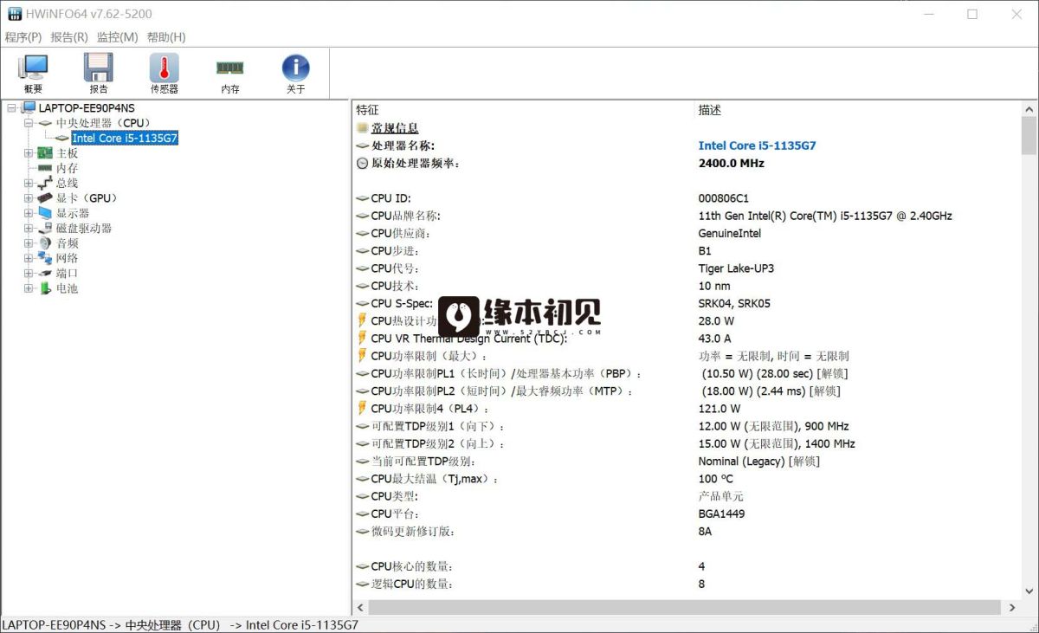Click the status bar path text
The width and height of the screenshot is (1039, 633).
tap(180, 624)
